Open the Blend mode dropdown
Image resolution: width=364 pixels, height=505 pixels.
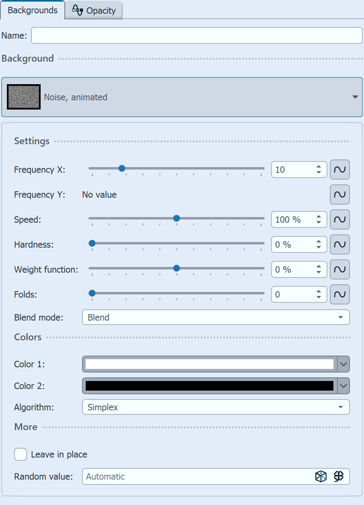pyautogui.click(x=216, y=317)
